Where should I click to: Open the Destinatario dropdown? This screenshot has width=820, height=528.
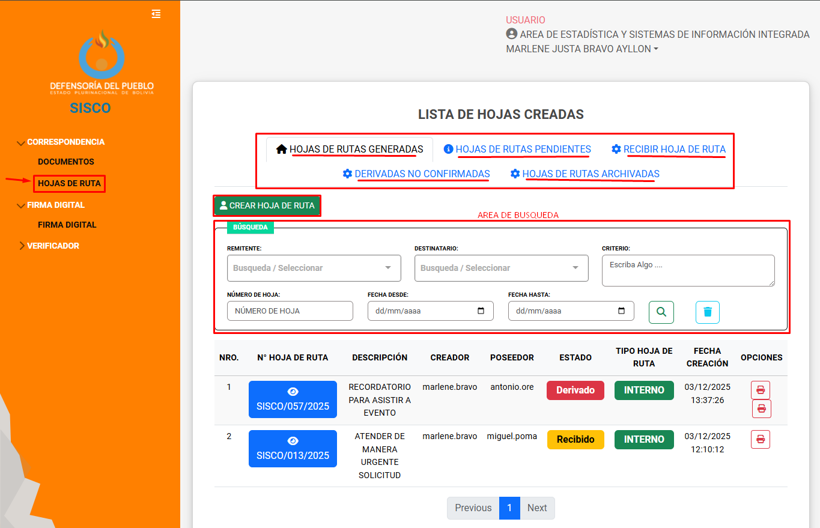[x=501, y=268]
